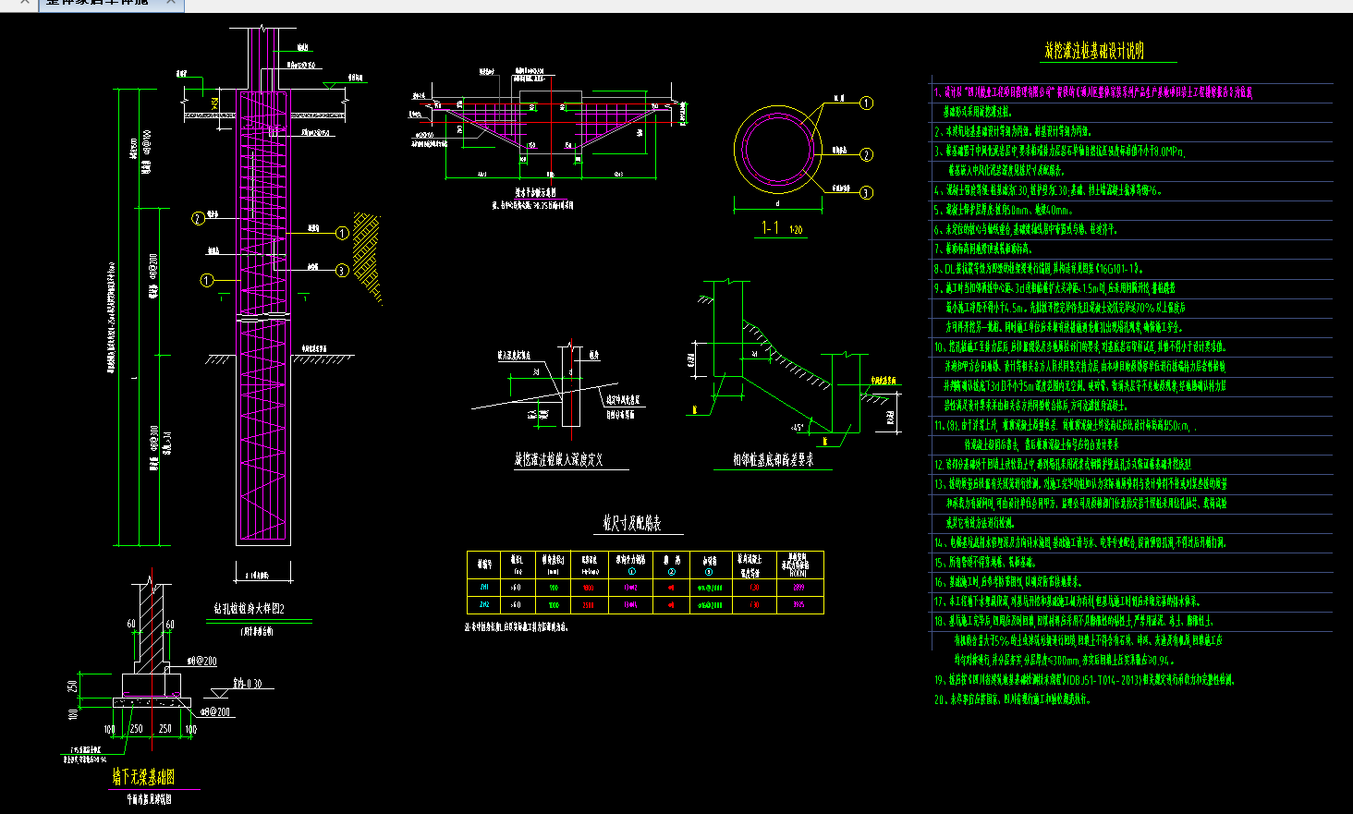Click the 钻孔桩桩身大样图2 caption

coord(249,609)
